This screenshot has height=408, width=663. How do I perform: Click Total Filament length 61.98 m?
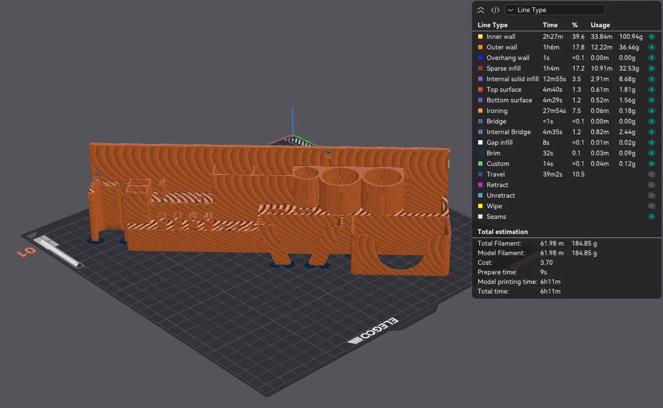point(552,244)
